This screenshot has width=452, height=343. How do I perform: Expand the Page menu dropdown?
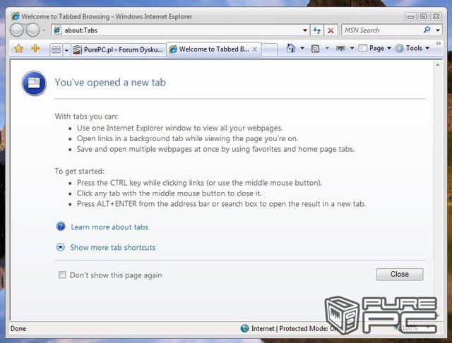pos(376,49)
